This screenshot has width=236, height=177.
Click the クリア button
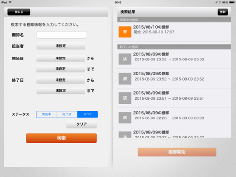[82, 124]
